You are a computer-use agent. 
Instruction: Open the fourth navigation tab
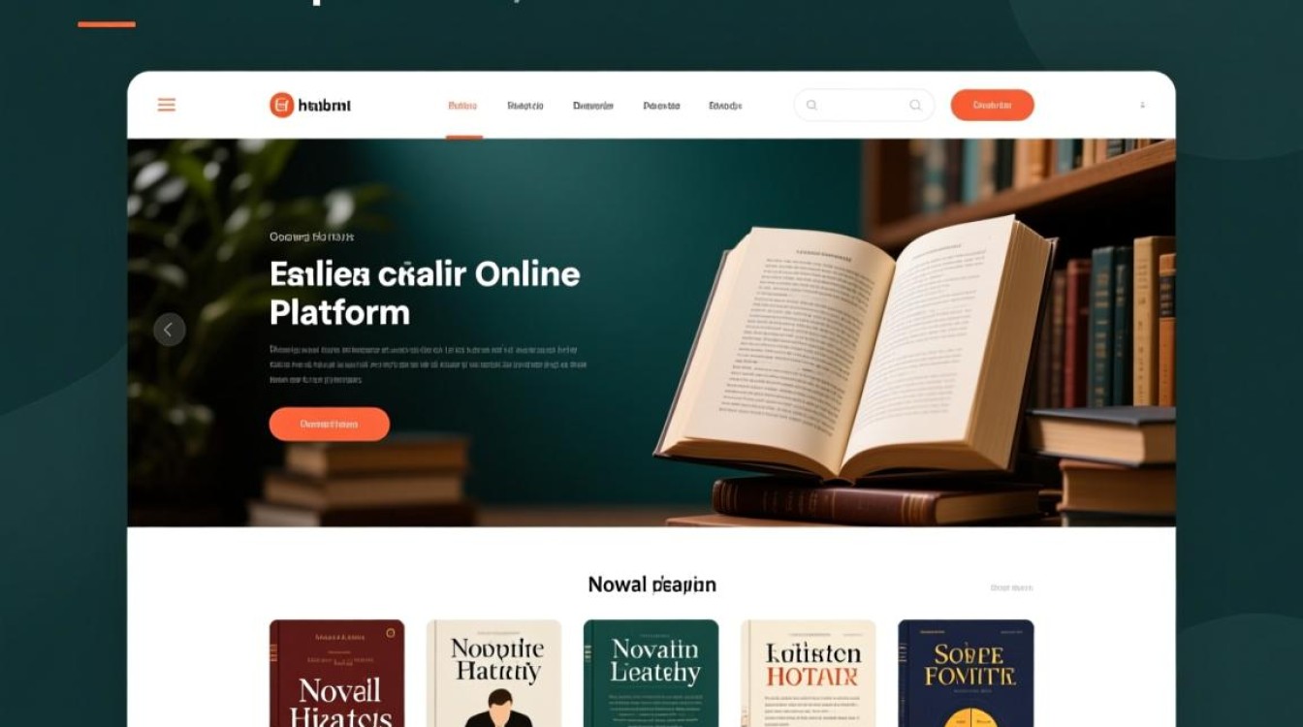tap(661, 106)
